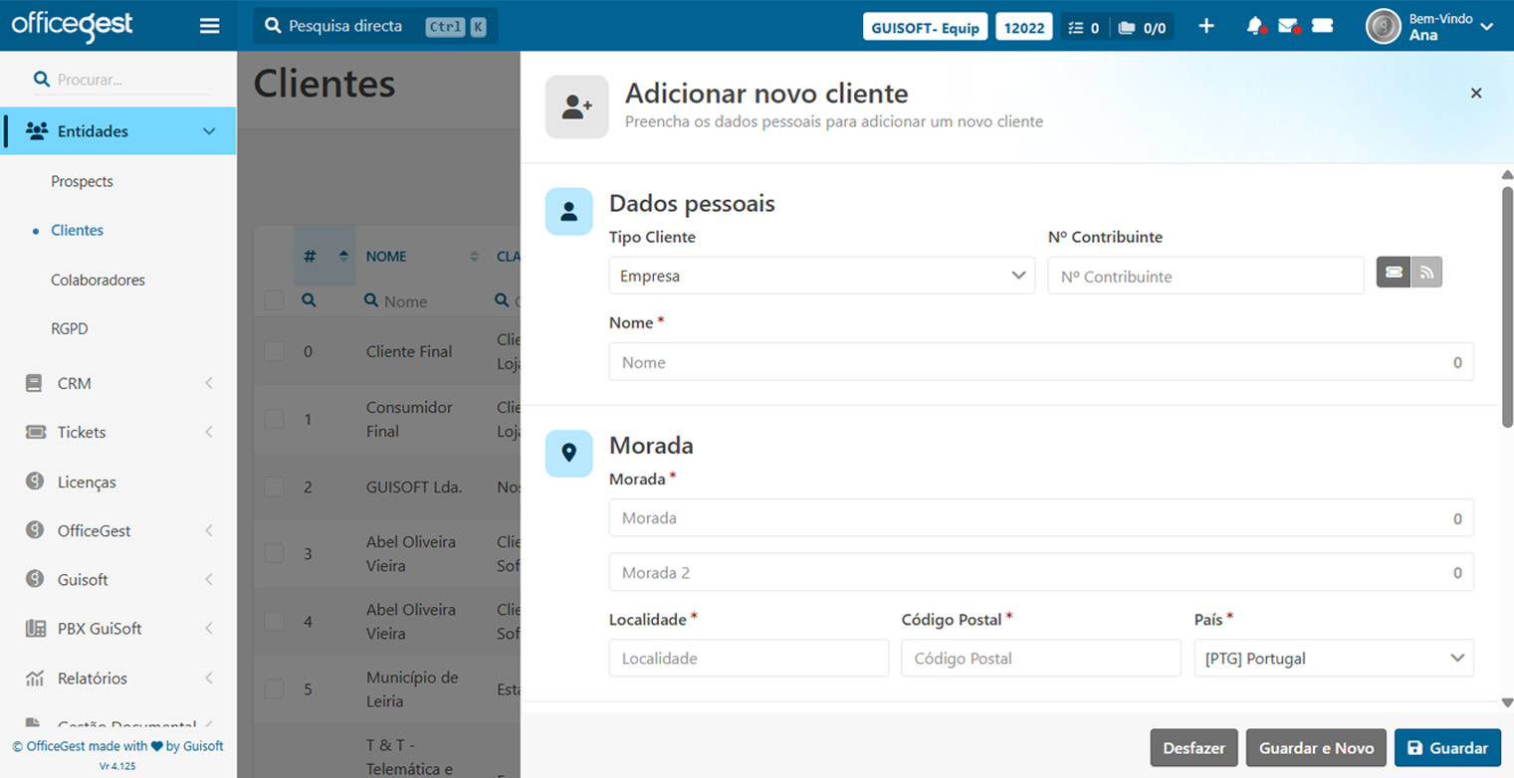Expand the OfficeGest sidebar section
This screenshot has height=778, width=1514.
[x=209, y=530]
